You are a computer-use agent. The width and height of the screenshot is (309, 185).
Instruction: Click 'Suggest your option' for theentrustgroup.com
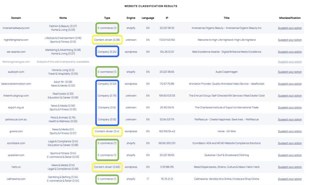(290, 96)
